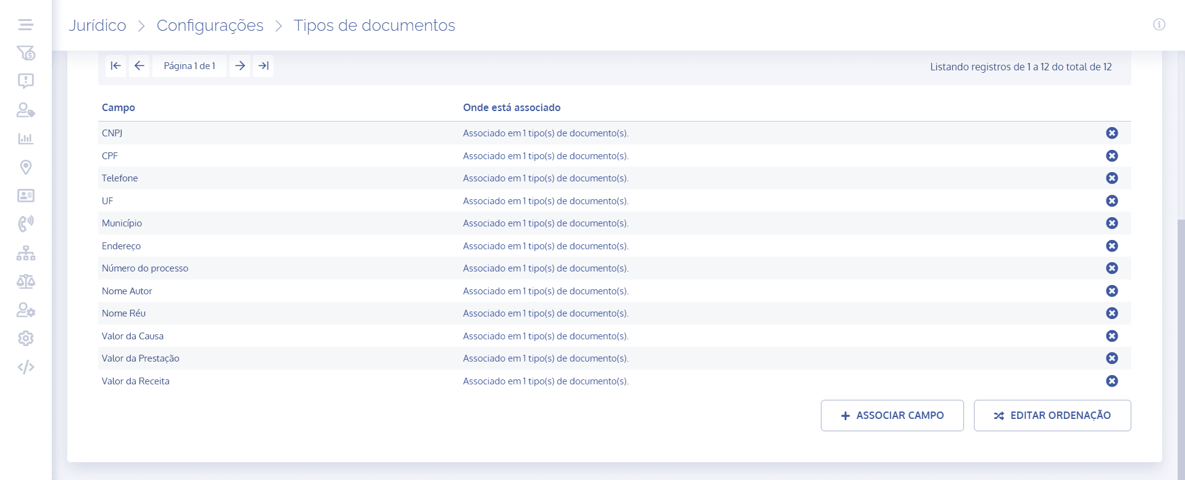Remove the Endereço field association
This screenshot has height=480, width=1185.
pos(1112,246)
